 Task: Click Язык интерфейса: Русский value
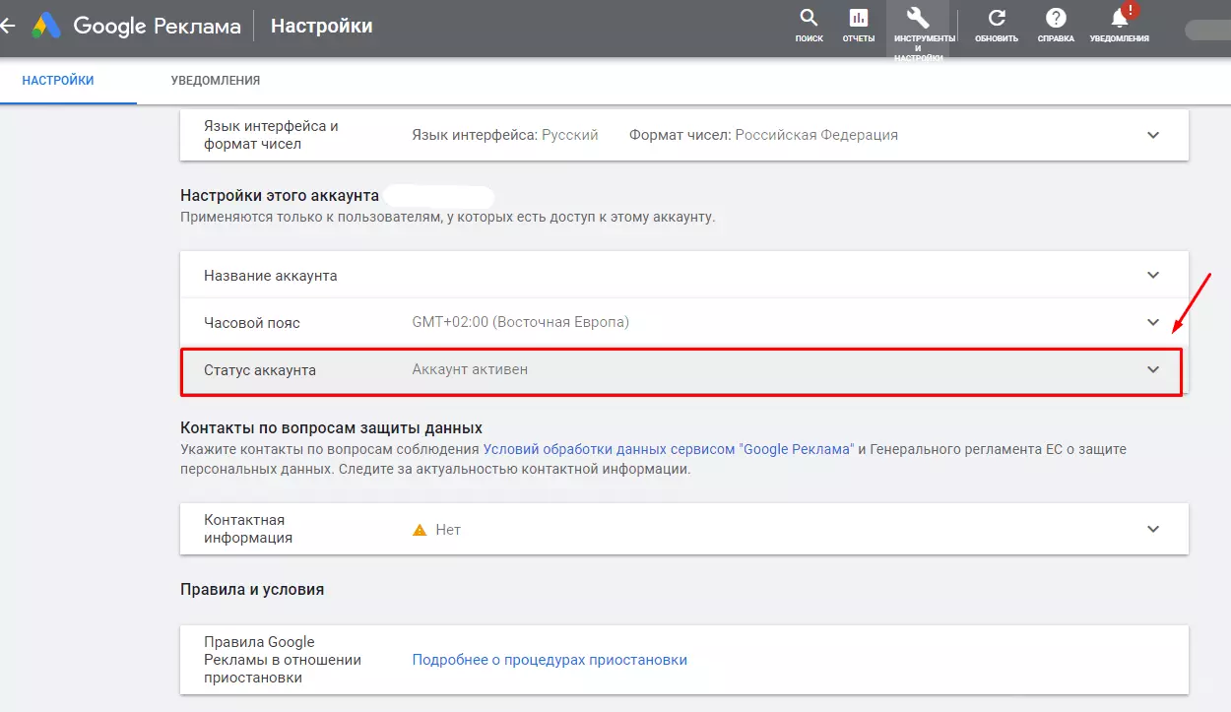[505, 135]
